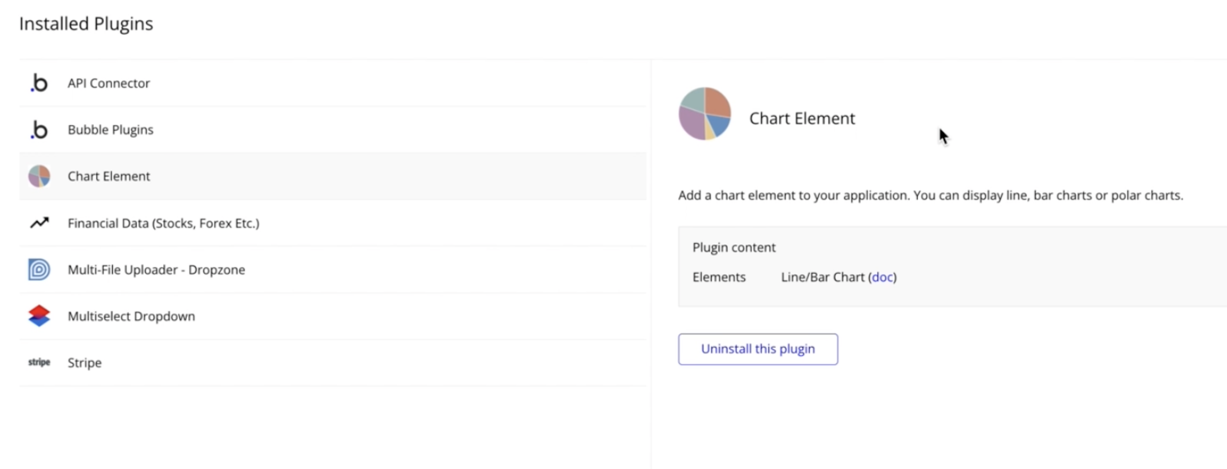The width and height of the screenshot is (1227, 469).
Task: Click the Stripe logo icon
Action: pos(39,362)
